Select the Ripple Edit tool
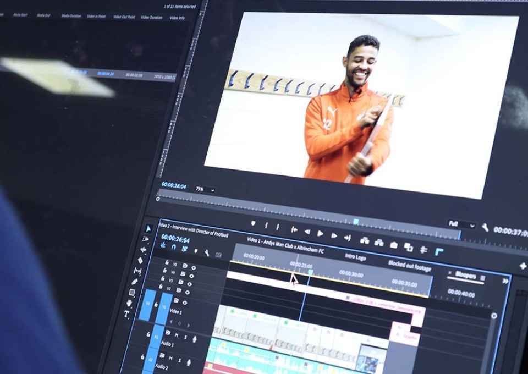The image size is (528, 374). (x=143, y=250)
